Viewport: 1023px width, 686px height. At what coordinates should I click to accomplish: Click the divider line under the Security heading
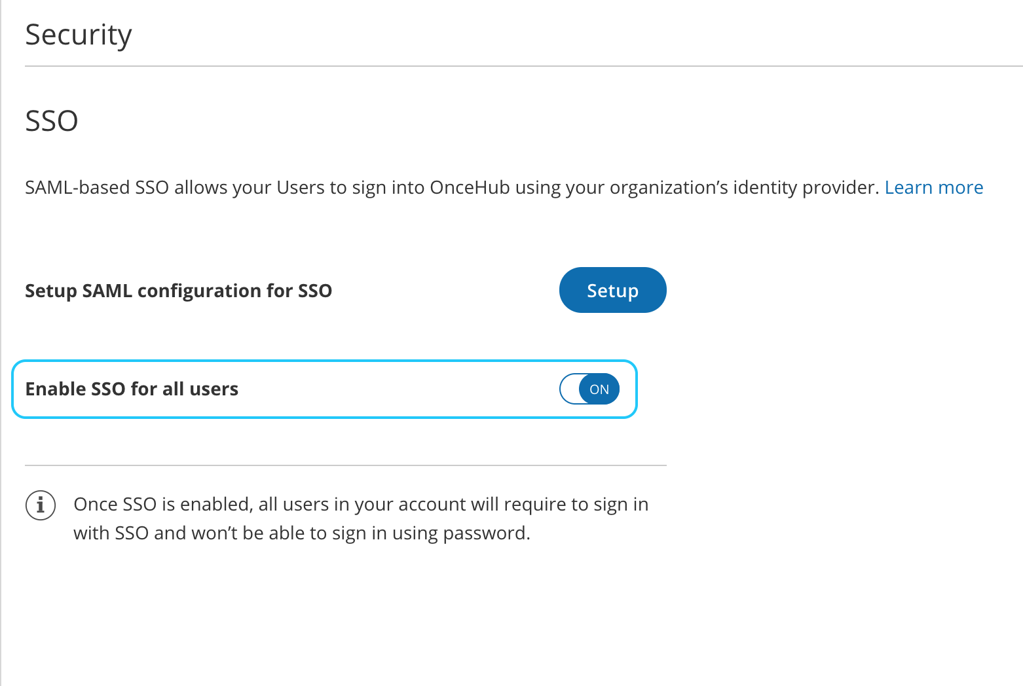point(524,66)
